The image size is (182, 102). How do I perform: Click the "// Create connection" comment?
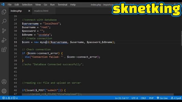37,38
